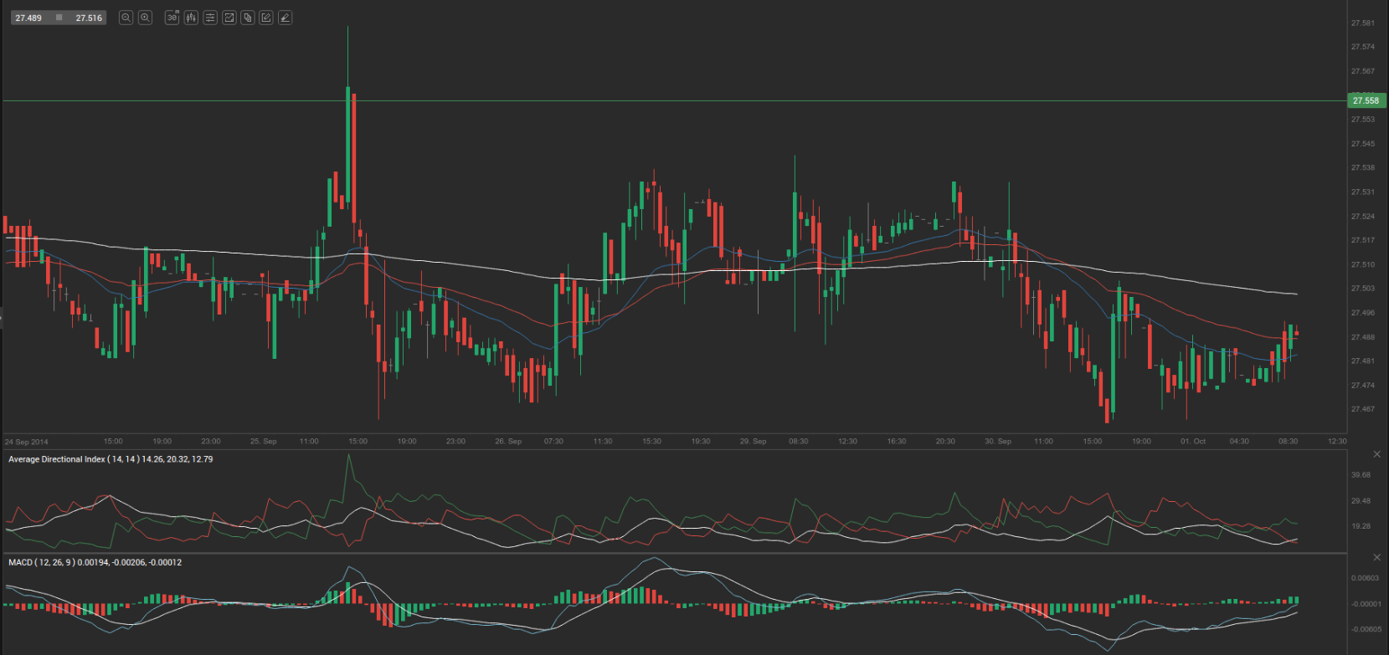Click the chart snapshot image icon
1389x655 pixels.
229,18
